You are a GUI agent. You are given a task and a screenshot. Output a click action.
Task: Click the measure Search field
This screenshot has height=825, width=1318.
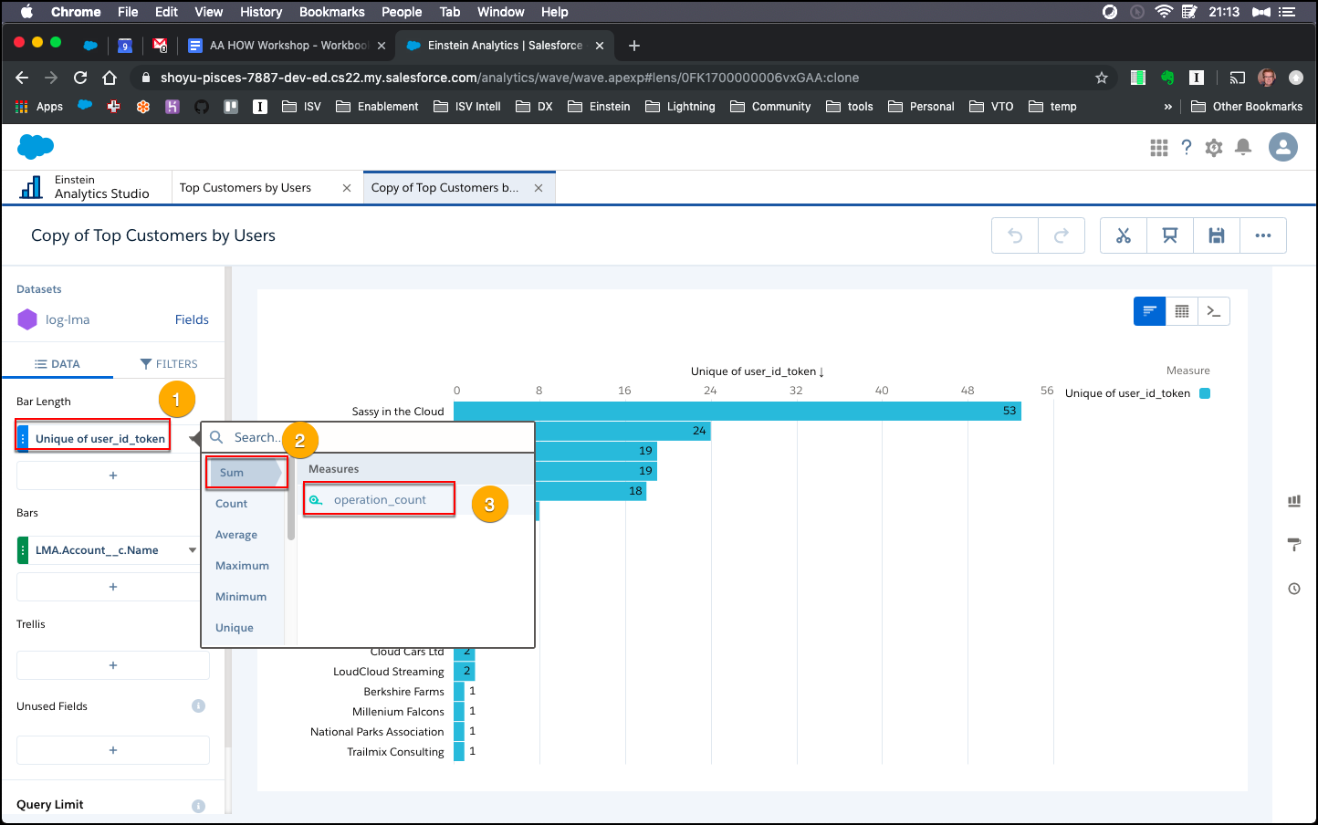[368, 438]
